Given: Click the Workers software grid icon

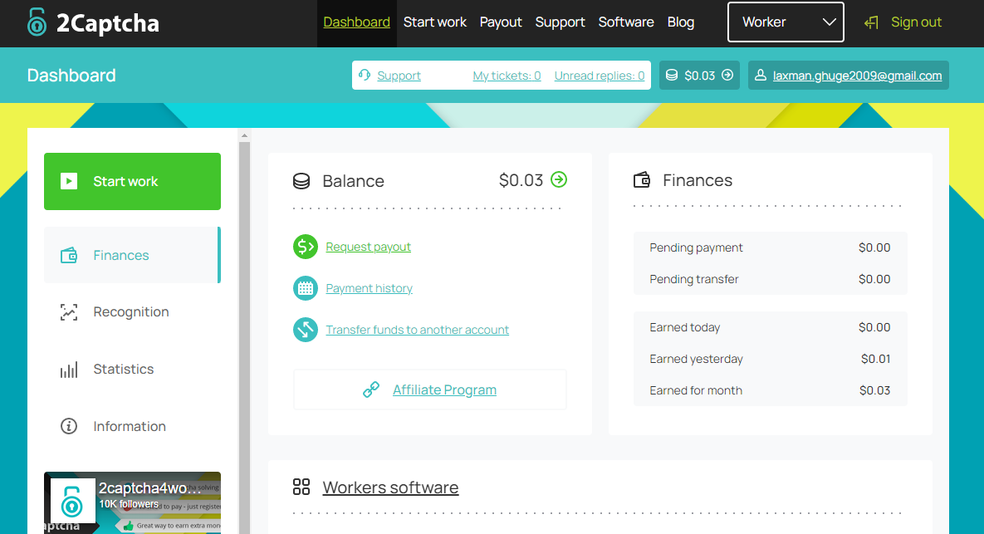Looking at the screenshot, I should tap(301, 487).
